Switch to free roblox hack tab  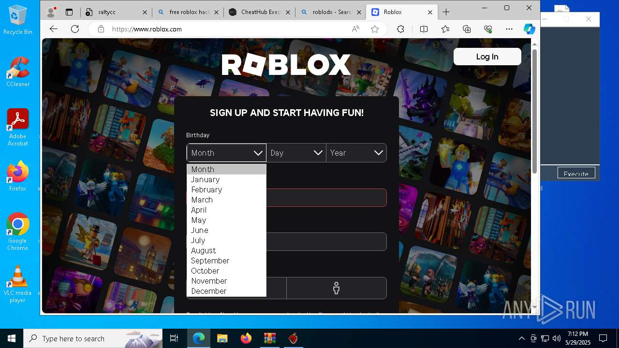[x=188, y=12]
